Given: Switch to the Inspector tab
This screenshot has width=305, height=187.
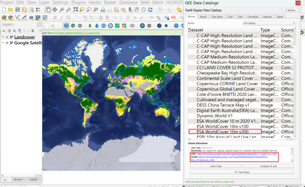Looking at the screenshot, I should click(x=267, y=17).
